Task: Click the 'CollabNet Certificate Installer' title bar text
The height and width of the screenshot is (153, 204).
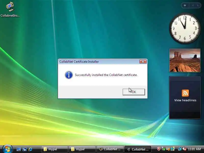Action: pyautogui.click(x=79, y=62)
